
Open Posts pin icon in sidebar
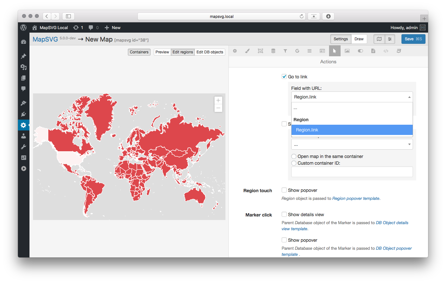coord(23,56)
